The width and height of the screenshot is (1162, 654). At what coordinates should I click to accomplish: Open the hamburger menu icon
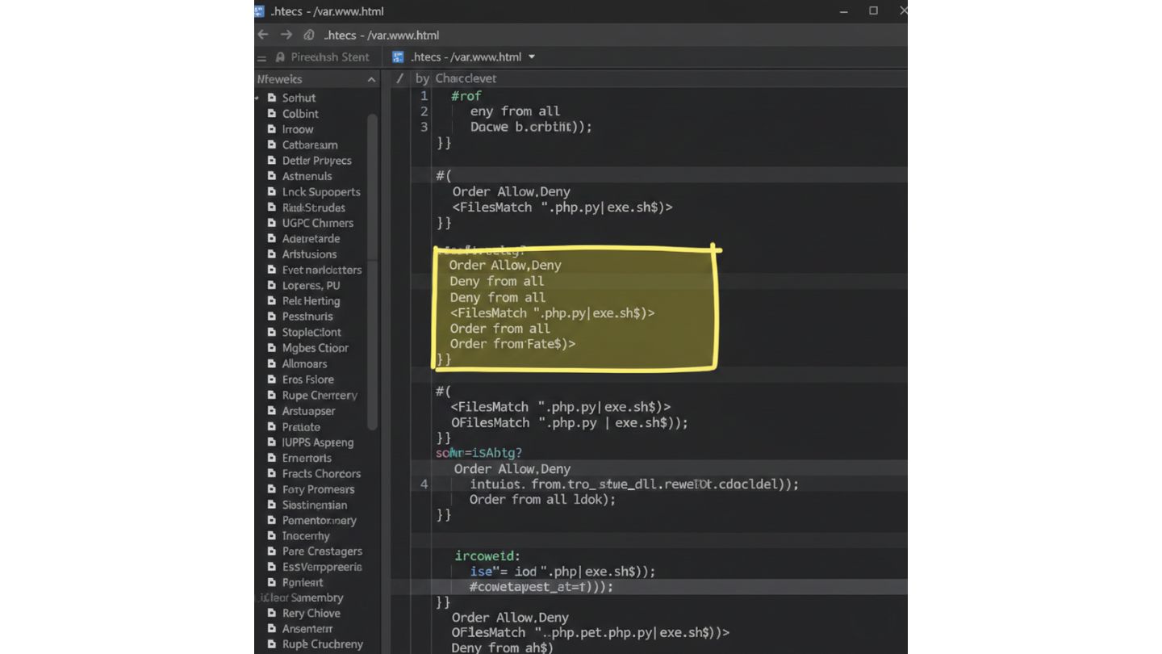[261, 57]
